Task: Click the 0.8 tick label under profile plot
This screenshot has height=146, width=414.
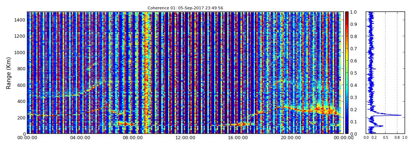Action: pyautogui.click(x=397, y=137)
